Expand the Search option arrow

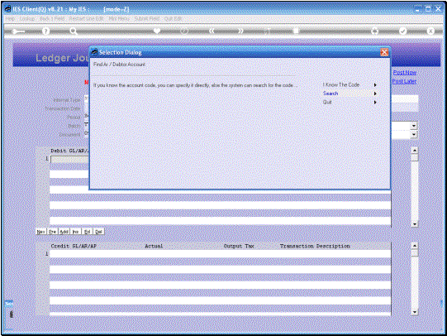375,94
